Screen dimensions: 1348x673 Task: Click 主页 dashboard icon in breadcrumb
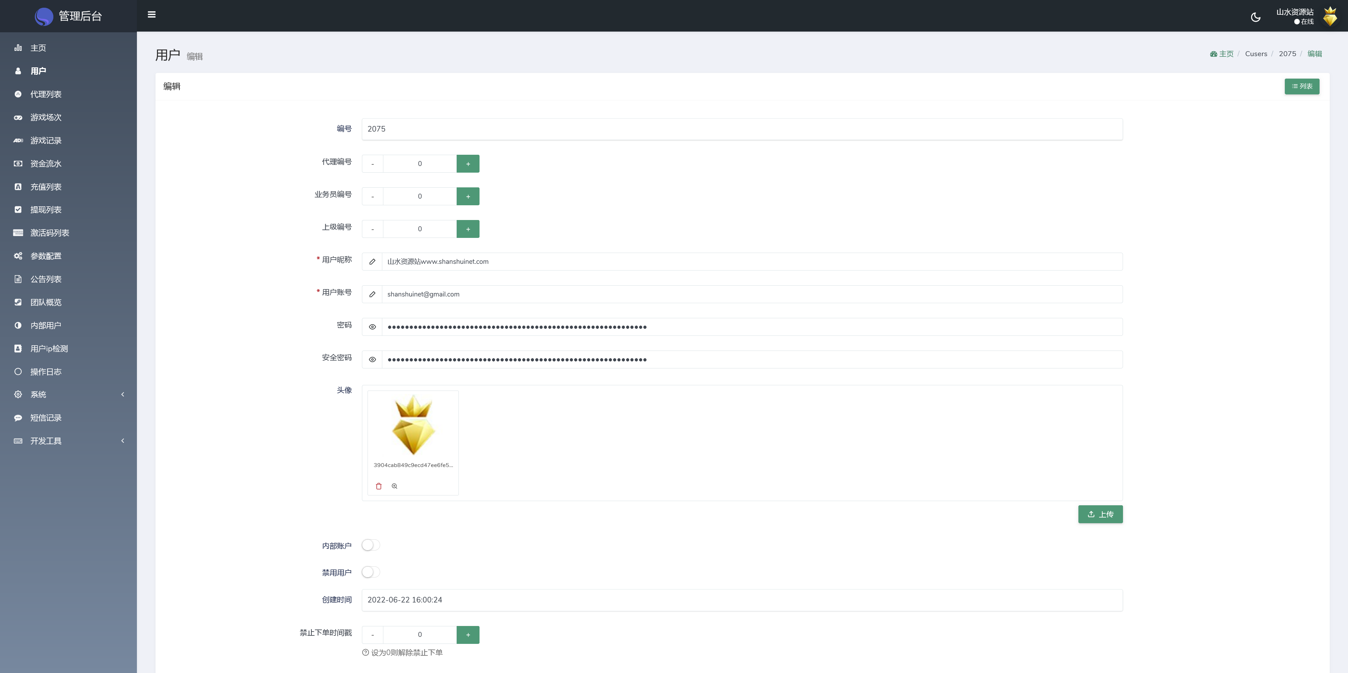pos(1214,54)
